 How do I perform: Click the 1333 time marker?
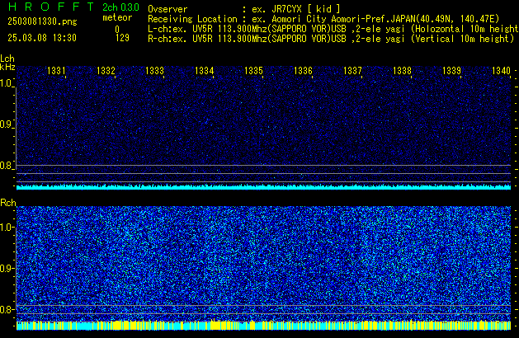(155, 71)
